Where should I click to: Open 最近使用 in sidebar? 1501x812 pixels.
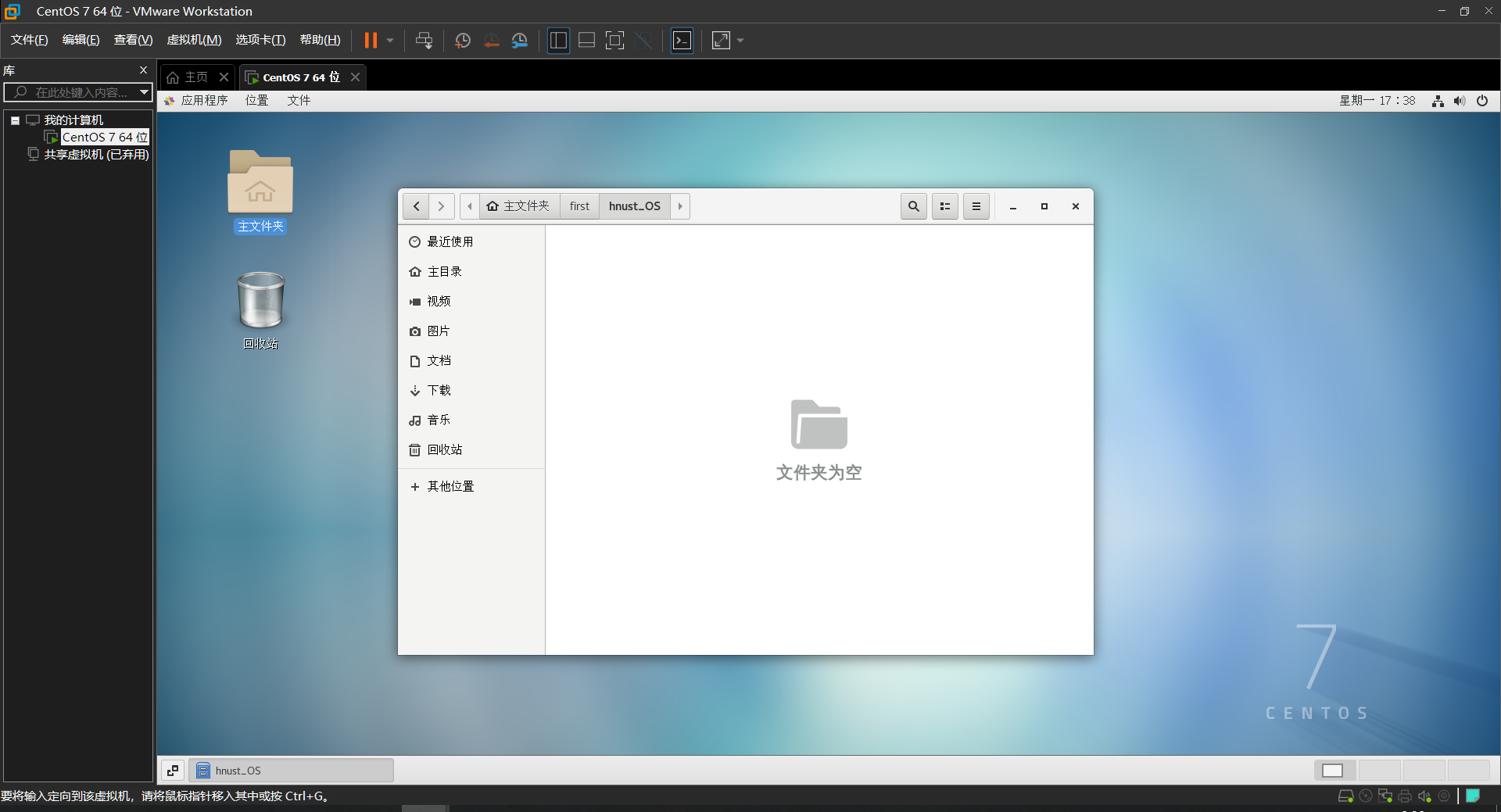click(x=471, y=242)
